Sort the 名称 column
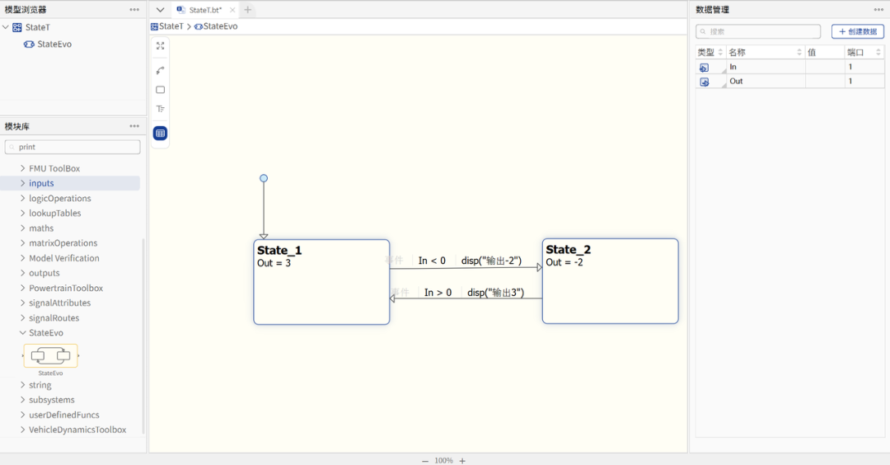The width and height of the screenshot is (890, 465). (x=799, y=52)
